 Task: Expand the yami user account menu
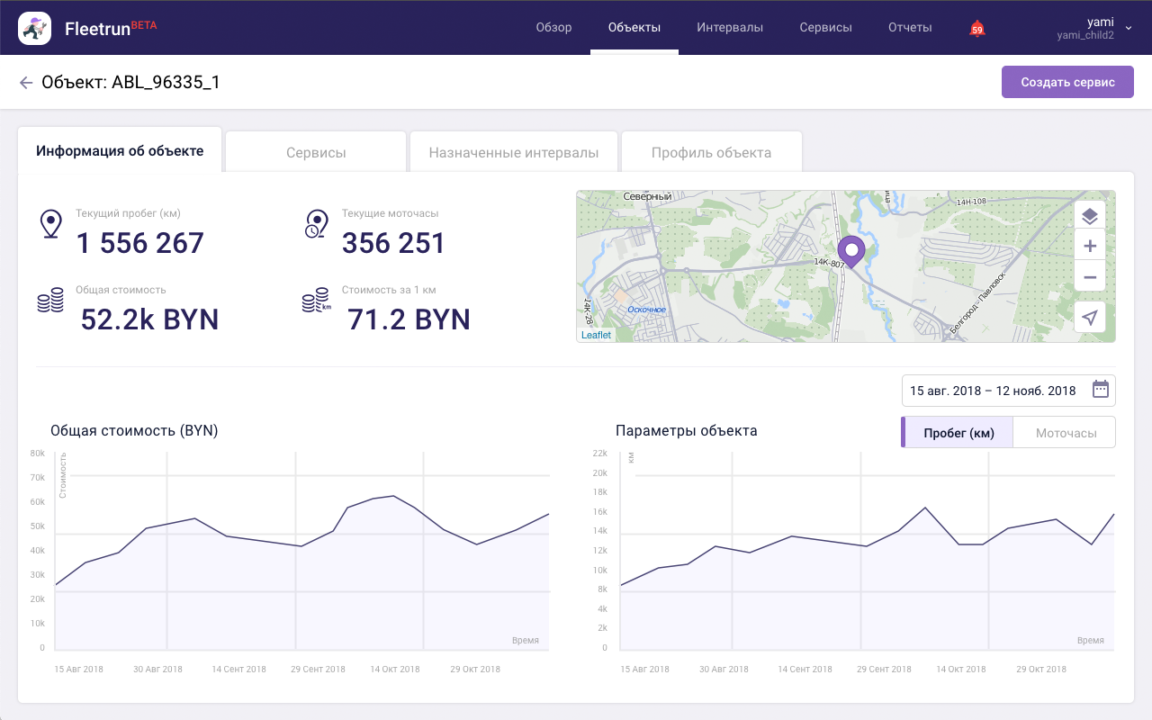(1128, 28)
